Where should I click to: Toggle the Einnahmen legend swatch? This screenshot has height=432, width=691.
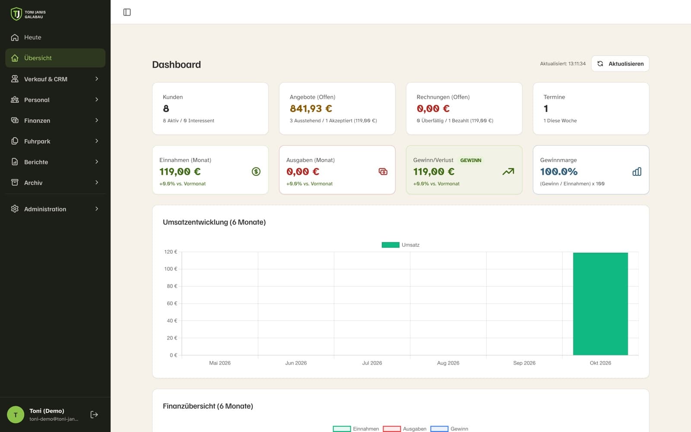point(342,429)
